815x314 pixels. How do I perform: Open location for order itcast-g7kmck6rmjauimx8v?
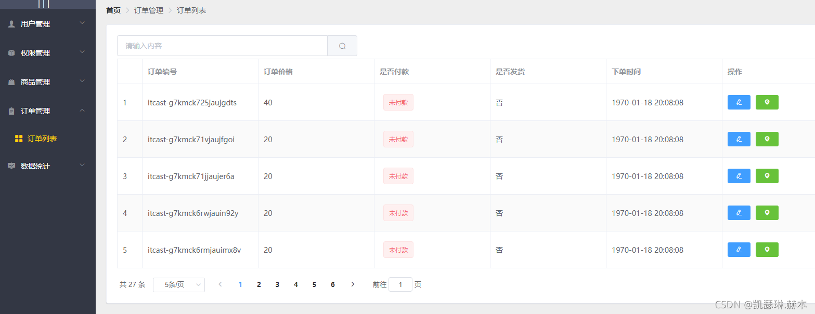pyautogui.click(x=767, y=250)
